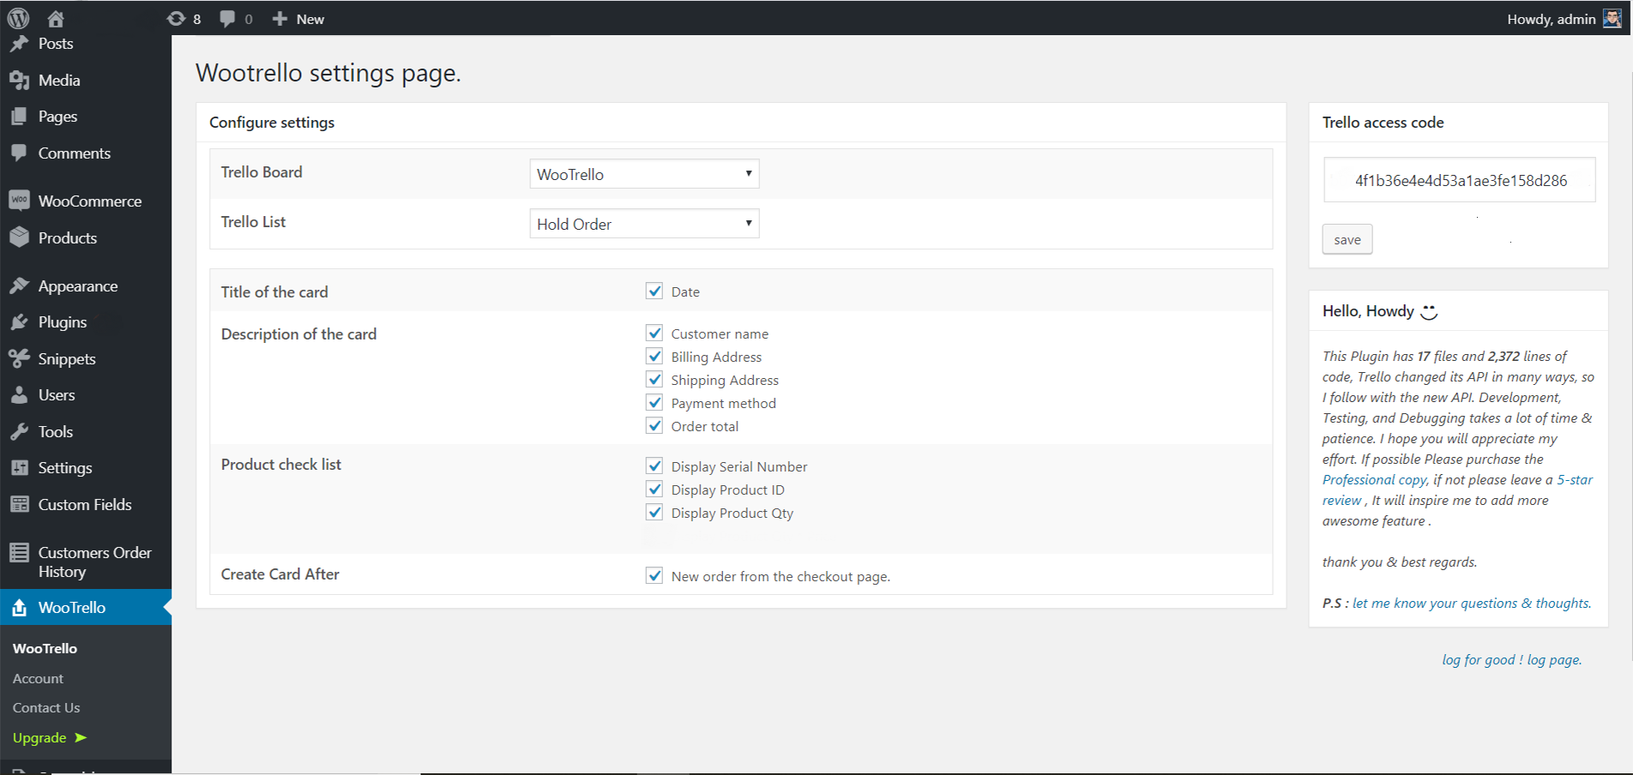Image resolution: width=1633 pixels, height=775 pixels.
Task: Click the Tools wrench icon
Action: coord(19,432)
